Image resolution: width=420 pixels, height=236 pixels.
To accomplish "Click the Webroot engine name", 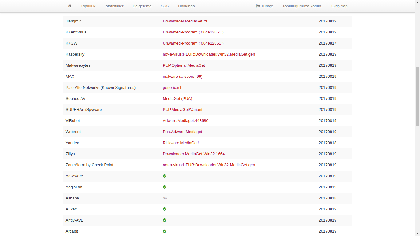I will 73,132.
